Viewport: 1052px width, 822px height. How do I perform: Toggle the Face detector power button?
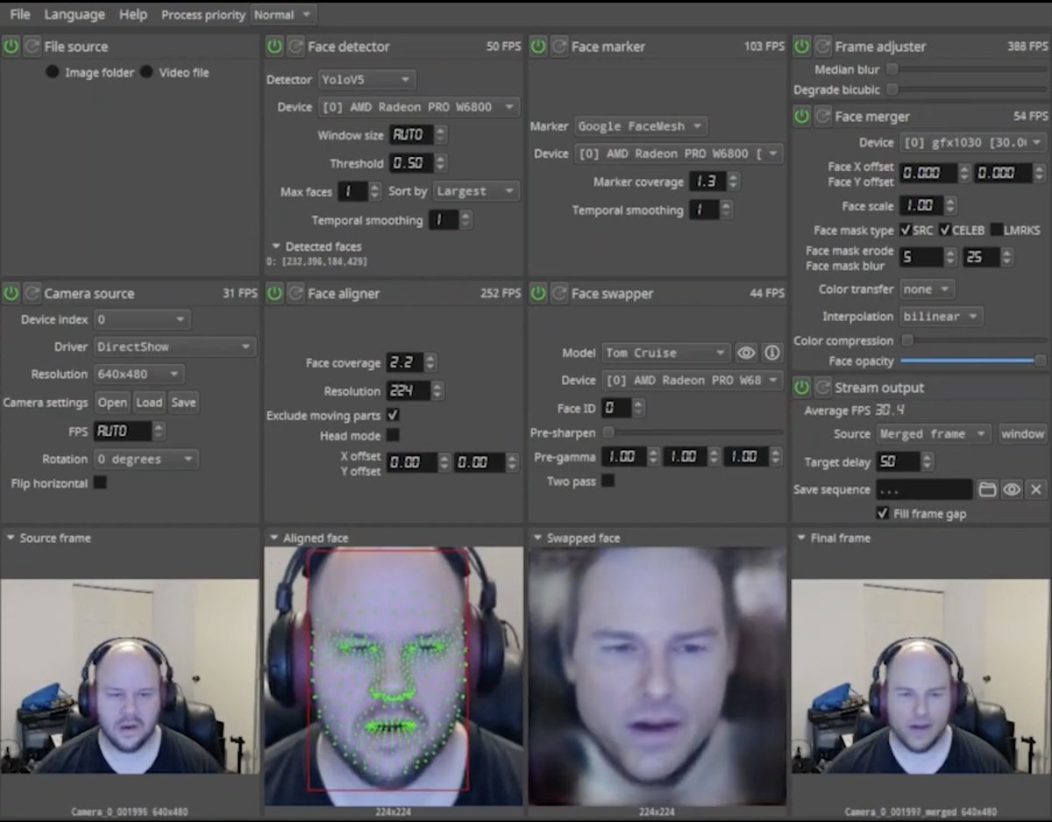coord(274,46)
